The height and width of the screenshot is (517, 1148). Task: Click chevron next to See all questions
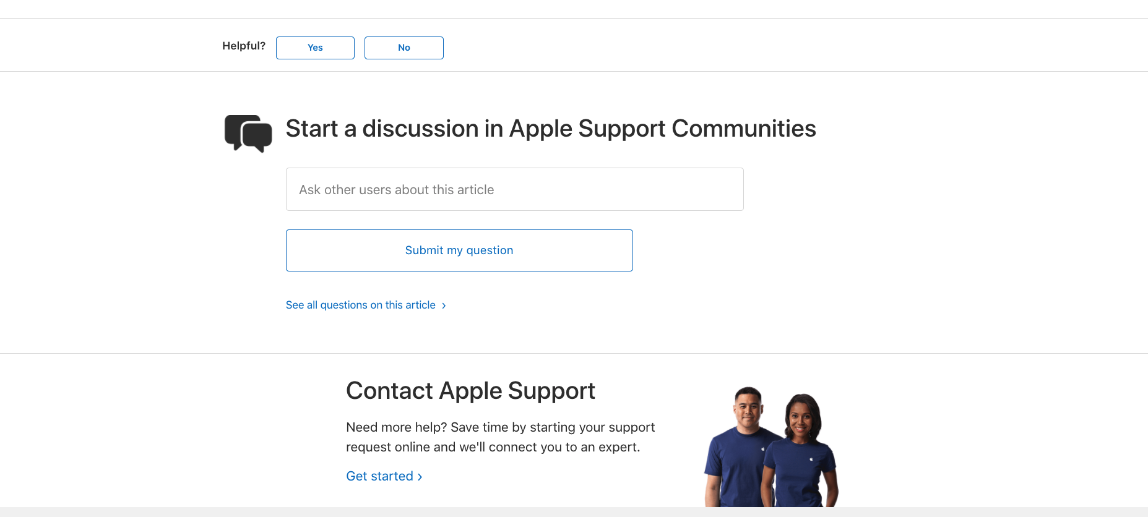(444, 305)
